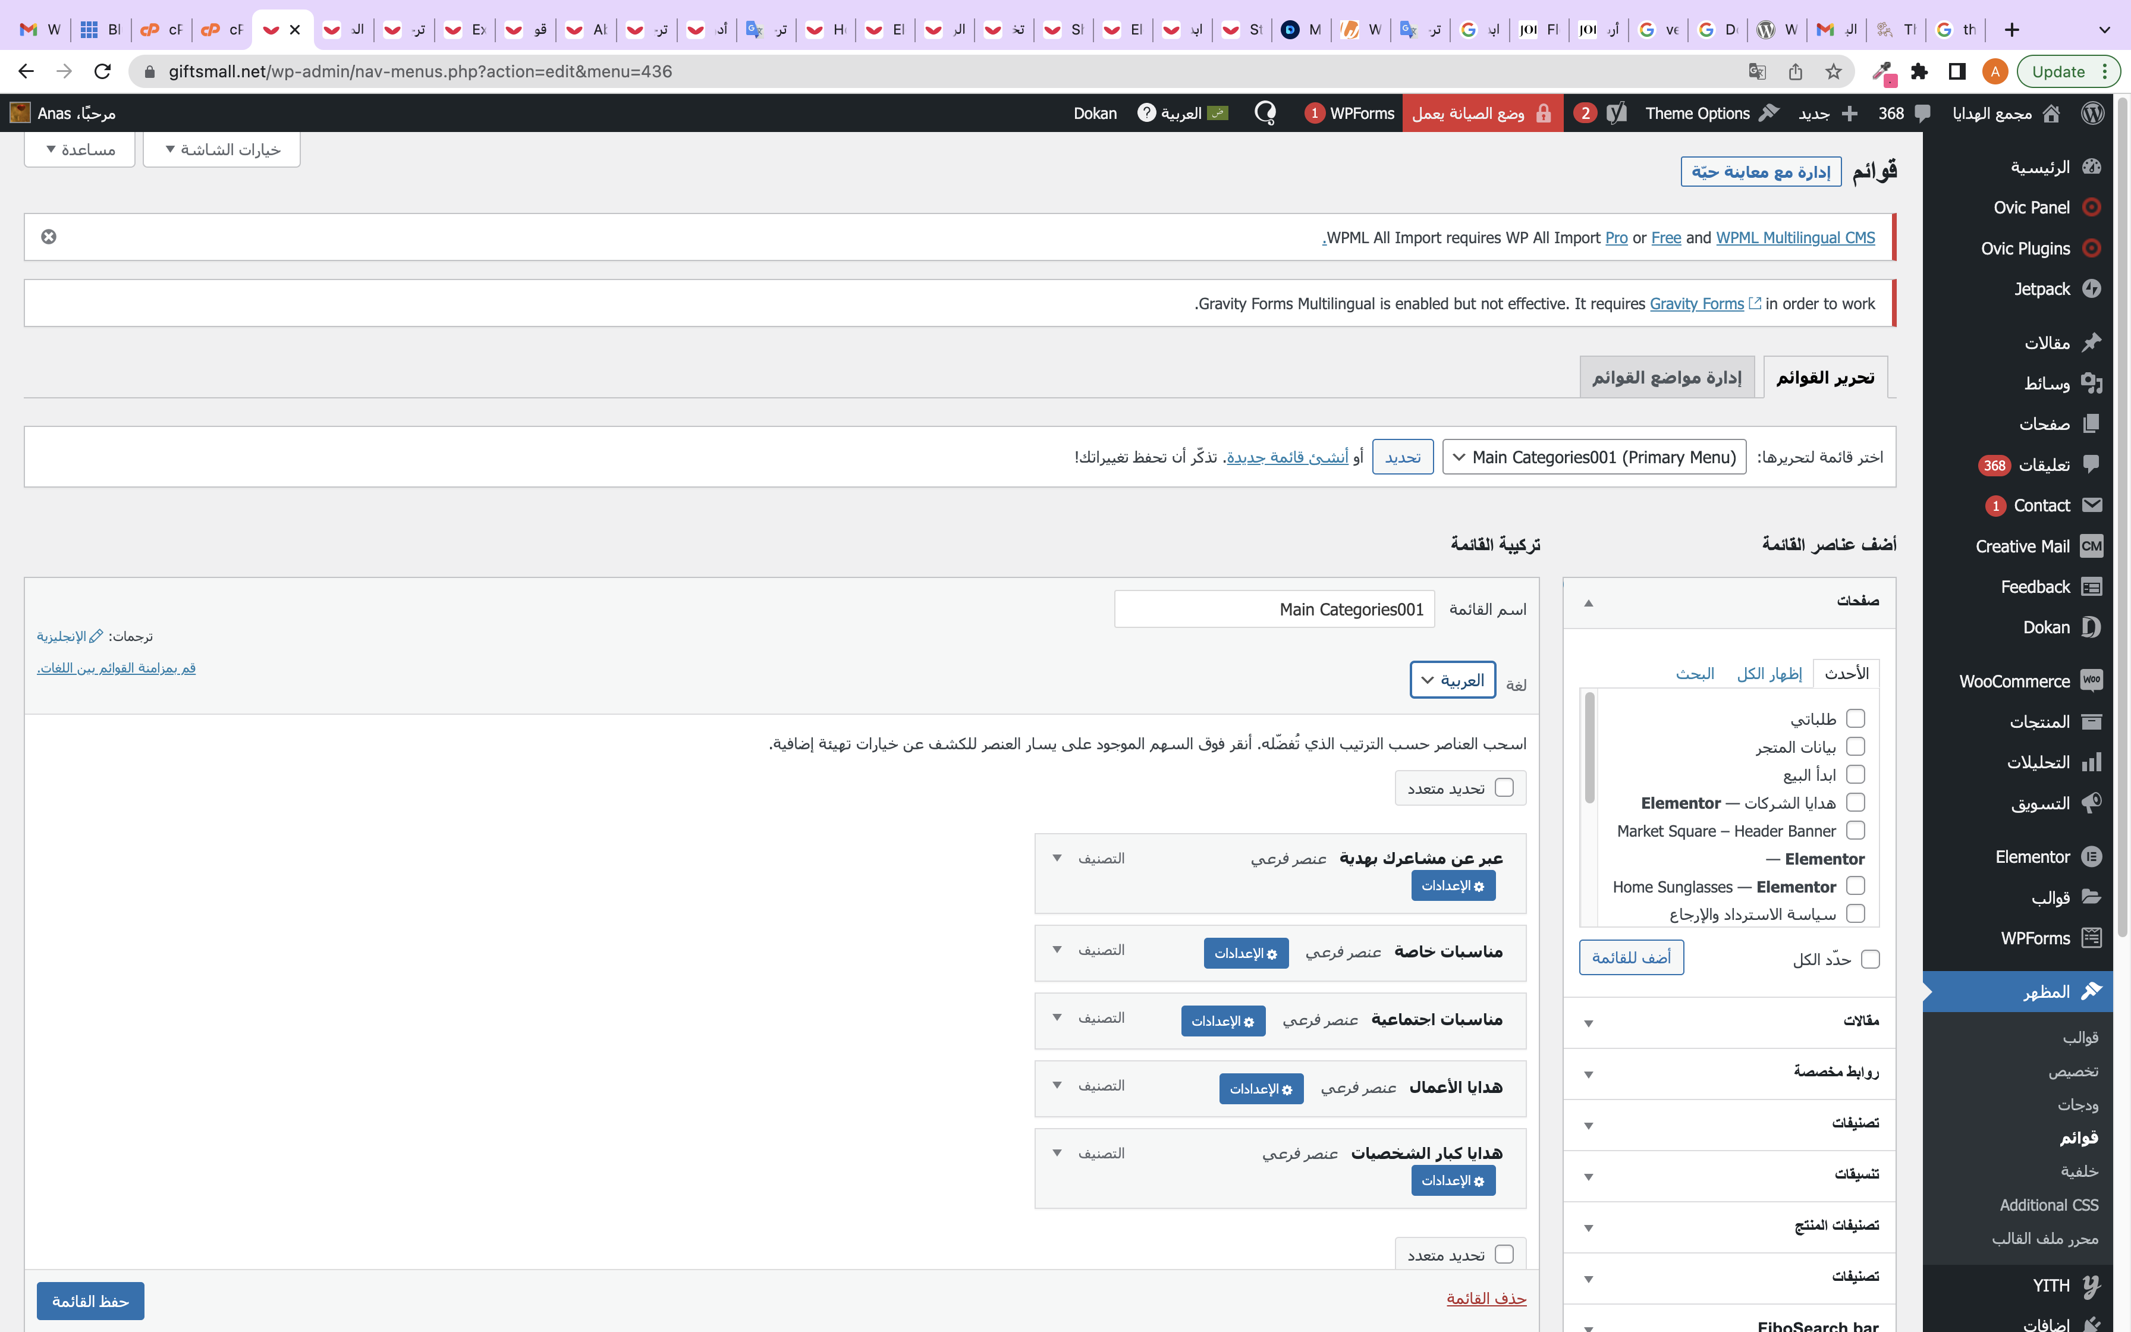This screenshot has height=1332, width=2131.
Task: Open the Google Translate icon in address bar
Action: tap(1757, 71)
